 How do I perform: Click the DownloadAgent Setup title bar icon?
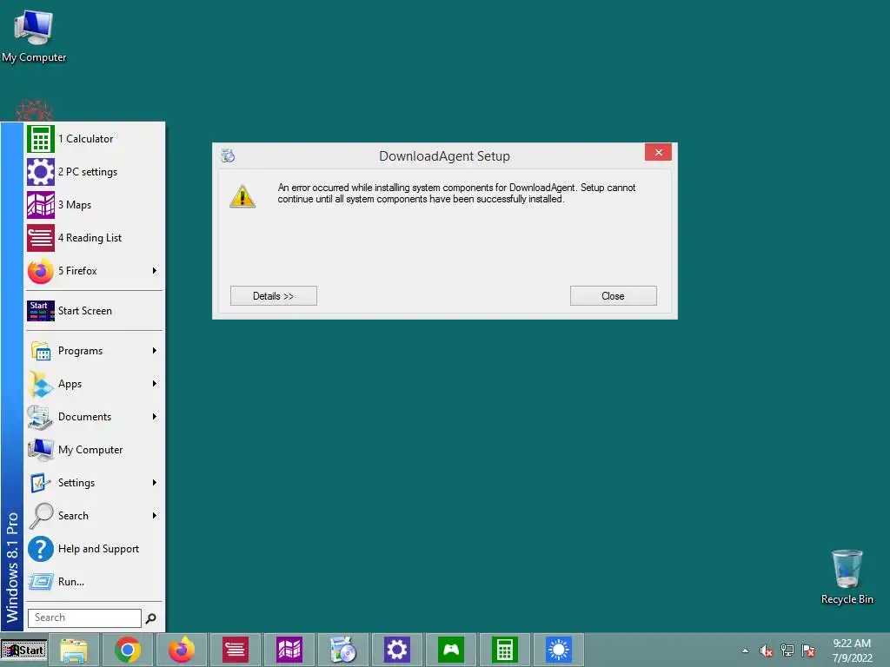pos(229,155)
